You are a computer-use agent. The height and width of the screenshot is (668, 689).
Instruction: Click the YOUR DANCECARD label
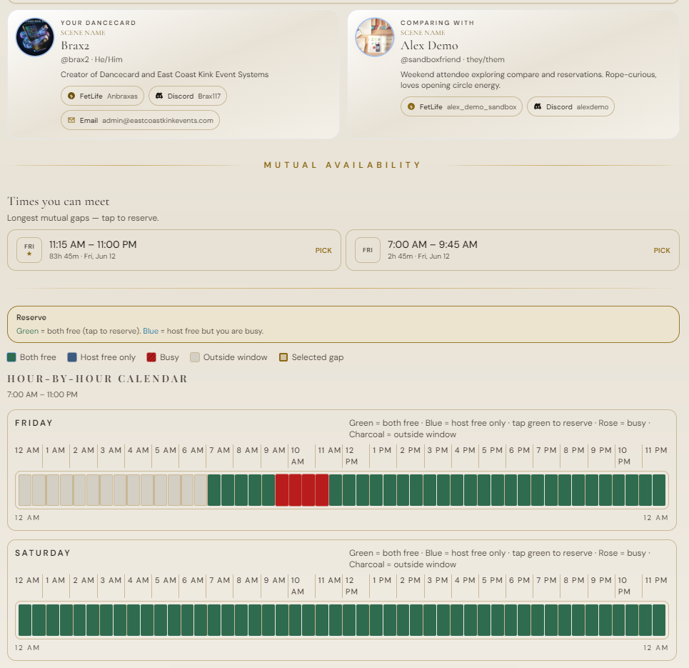coord(99,23)
